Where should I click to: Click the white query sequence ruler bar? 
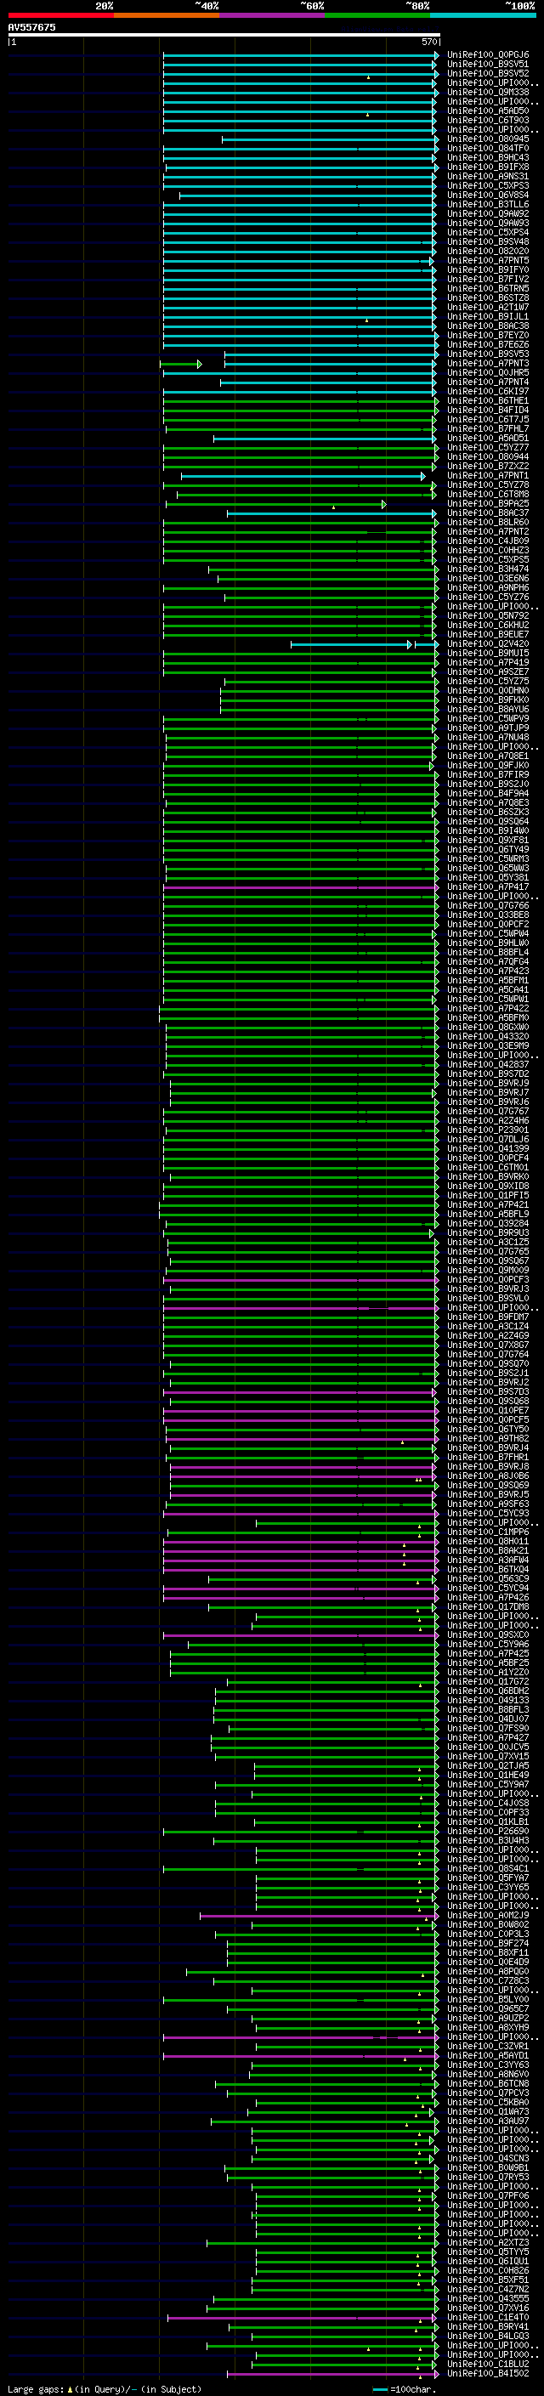click(x=224, y=34)
